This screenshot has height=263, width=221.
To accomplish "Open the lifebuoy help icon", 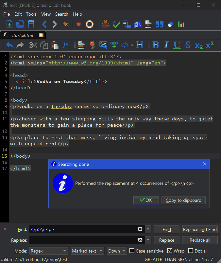I will click(90, 24).
